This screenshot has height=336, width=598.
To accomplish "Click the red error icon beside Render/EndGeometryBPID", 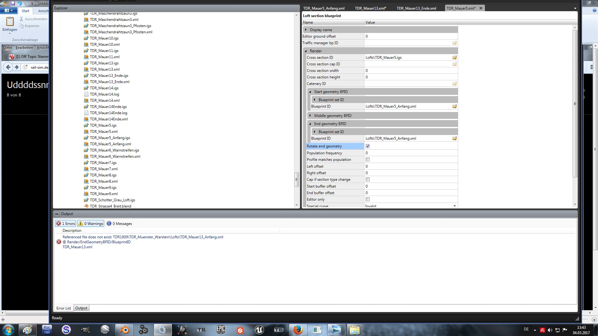I will coord(59,242).
